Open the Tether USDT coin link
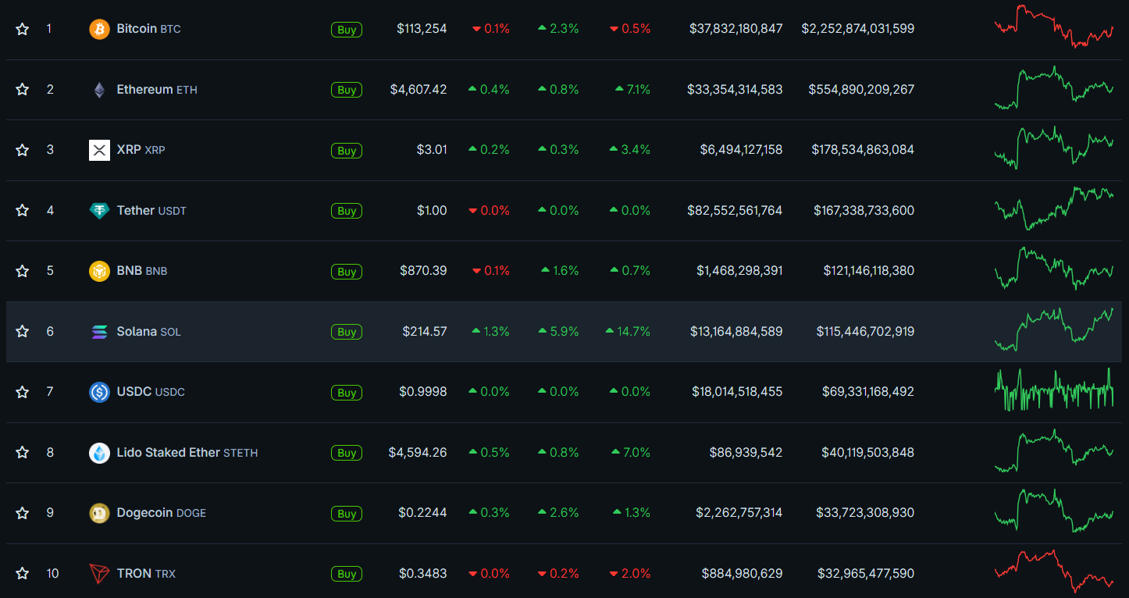1129x598 pixels. 135,211
